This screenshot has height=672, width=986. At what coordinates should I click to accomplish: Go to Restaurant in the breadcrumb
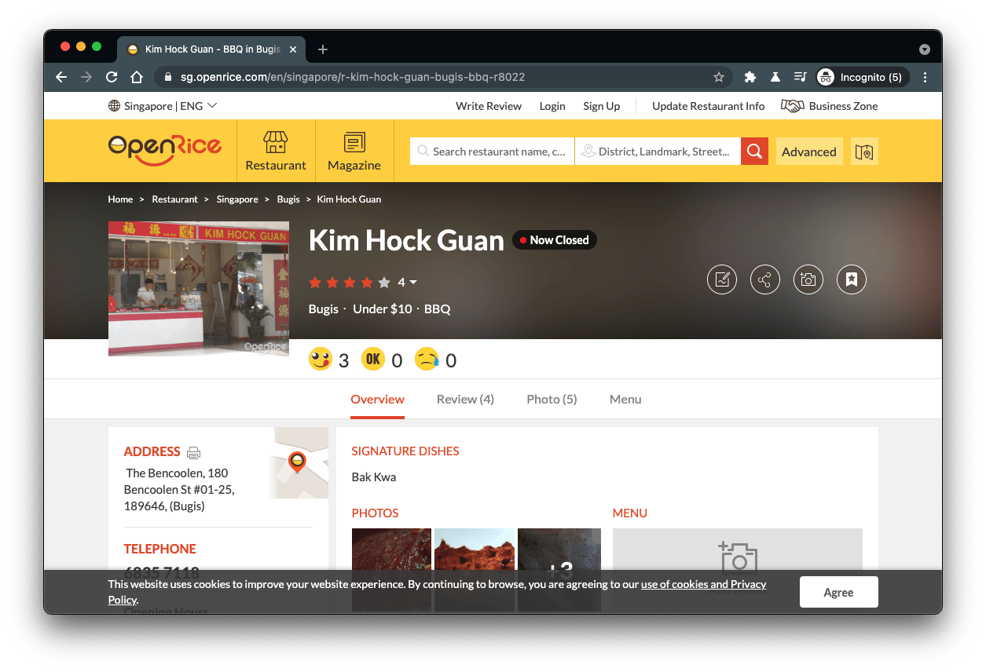click(174, 199)
